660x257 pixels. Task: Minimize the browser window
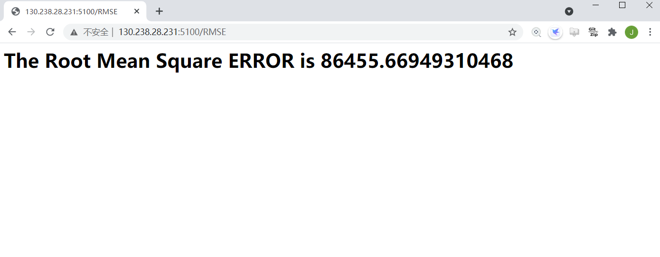[x=595, y=5]
